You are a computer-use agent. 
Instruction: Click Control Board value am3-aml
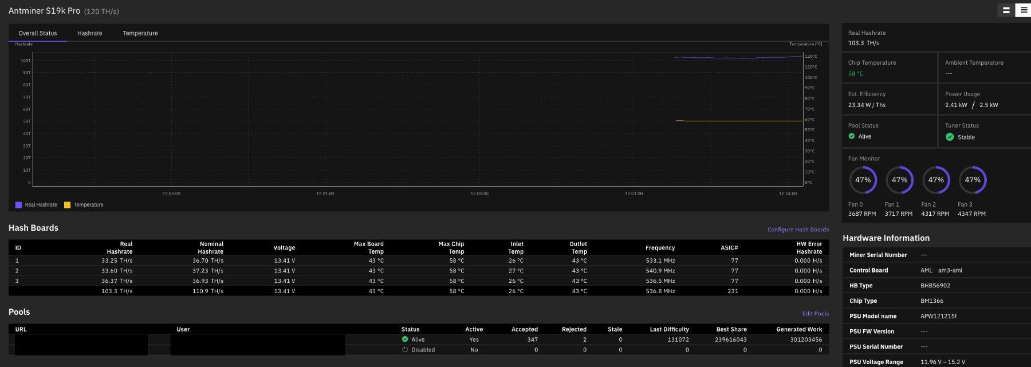pyautogui.click(x=950, y=270)
